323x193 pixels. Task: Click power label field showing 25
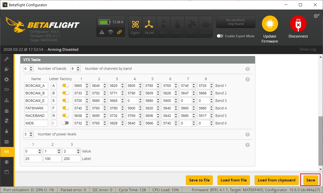click(33, 159)
